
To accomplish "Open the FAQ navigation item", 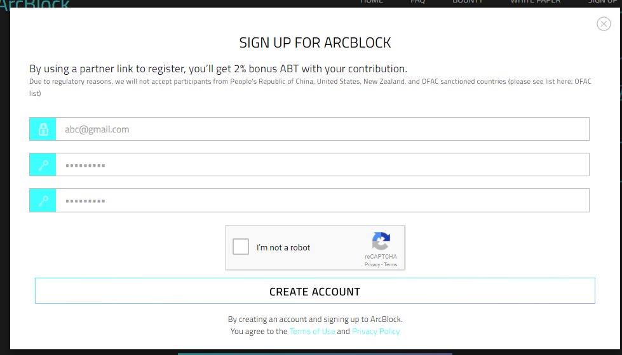I will (x=417, y=2).
